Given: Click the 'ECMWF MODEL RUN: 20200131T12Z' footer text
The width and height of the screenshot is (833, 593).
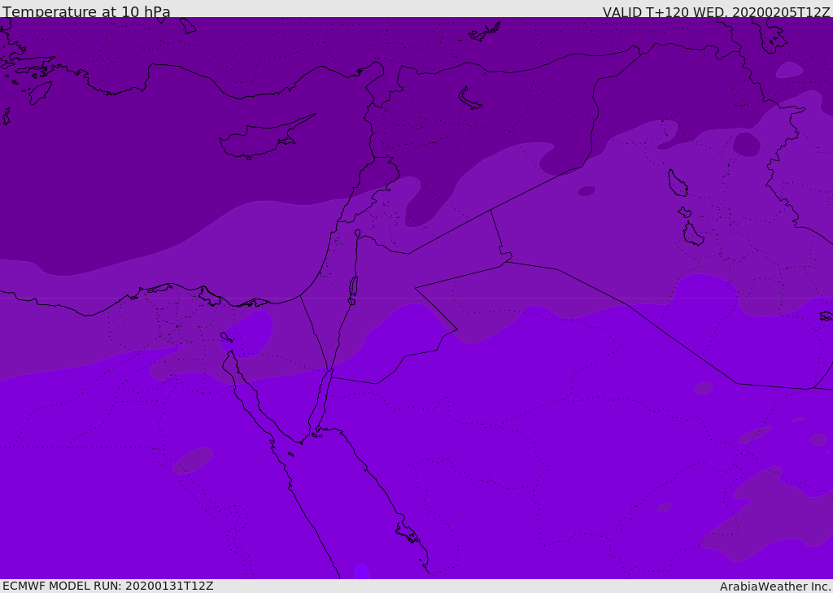Looking at the screenshot, I should (108, 586).
